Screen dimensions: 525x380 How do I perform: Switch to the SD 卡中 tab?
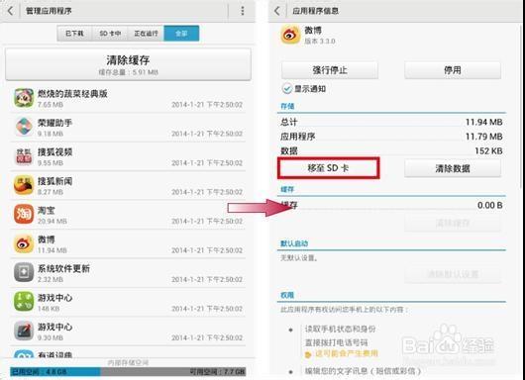110,34
